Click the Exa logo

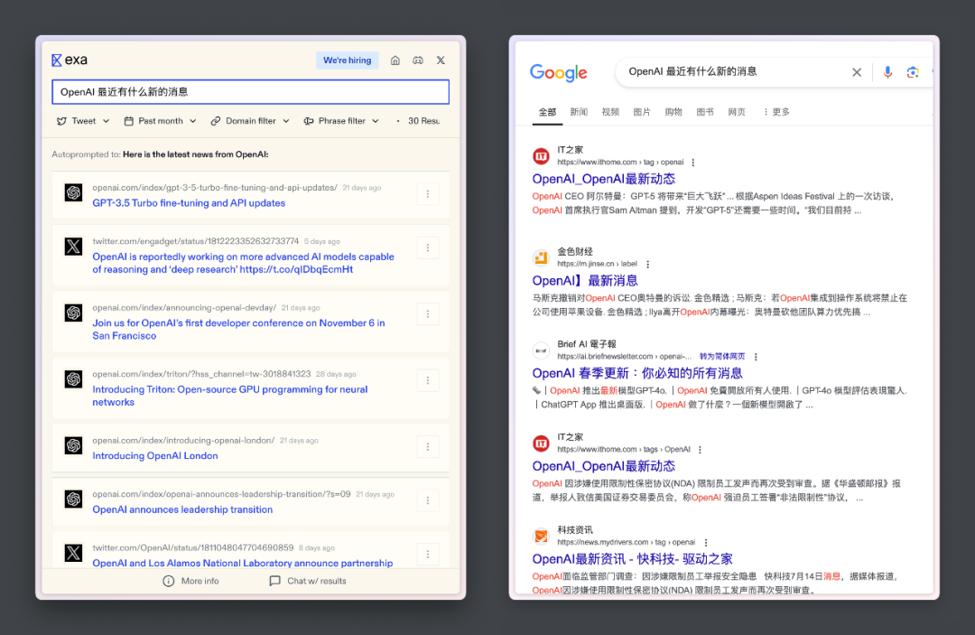[x=69, y=60]
